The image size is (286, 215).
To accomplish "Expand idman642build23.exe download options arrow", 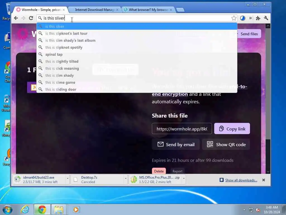I will tap(68, 178).
